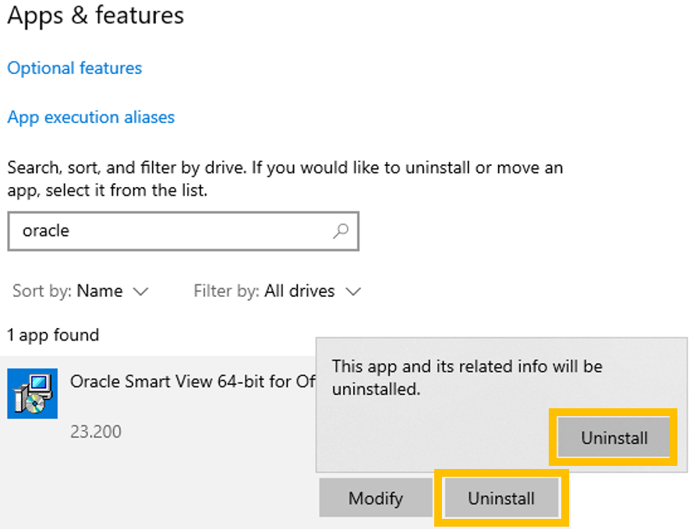Click the search, sort, and filter description text
The height and width of the screenshot is (529, 693).
pyautogui.click(x=285, y=178)
